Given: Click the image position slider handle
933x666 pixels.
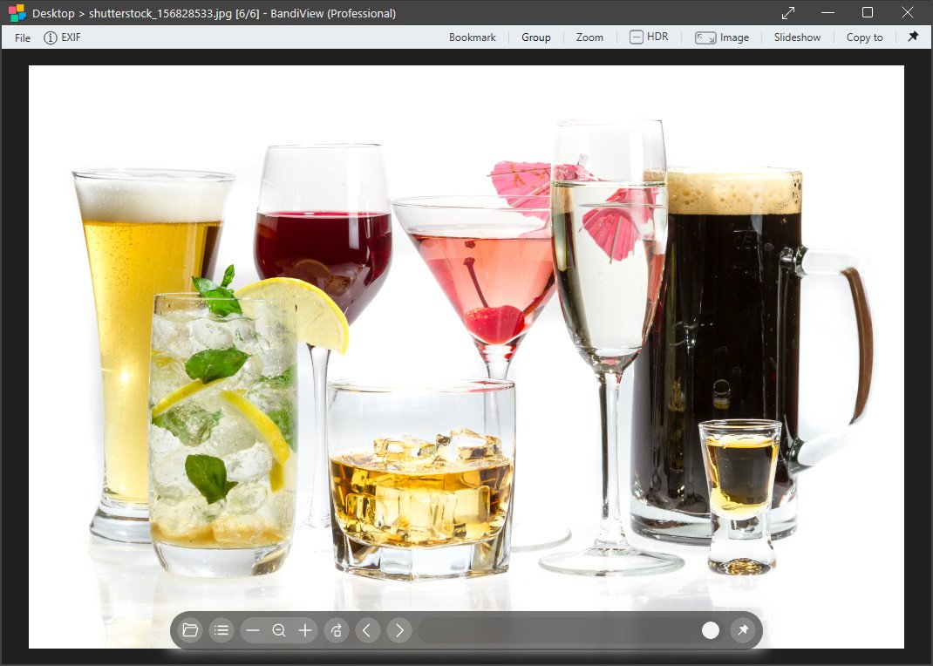Looking at the screenshot, I should (711, 630).
